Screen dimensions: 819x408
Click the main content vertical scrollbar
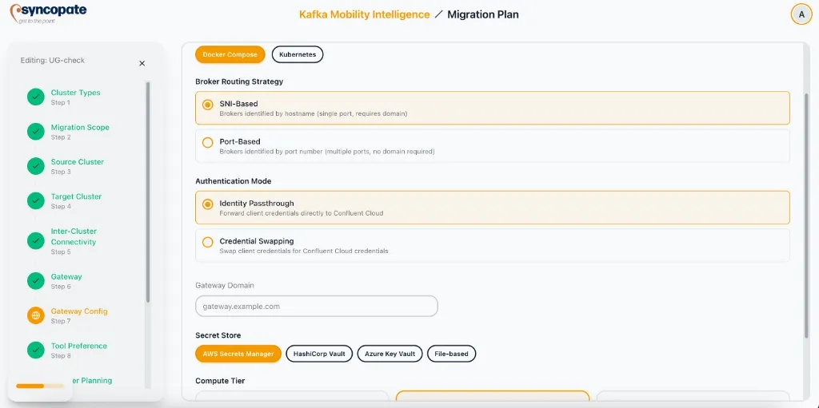point(807,215)
